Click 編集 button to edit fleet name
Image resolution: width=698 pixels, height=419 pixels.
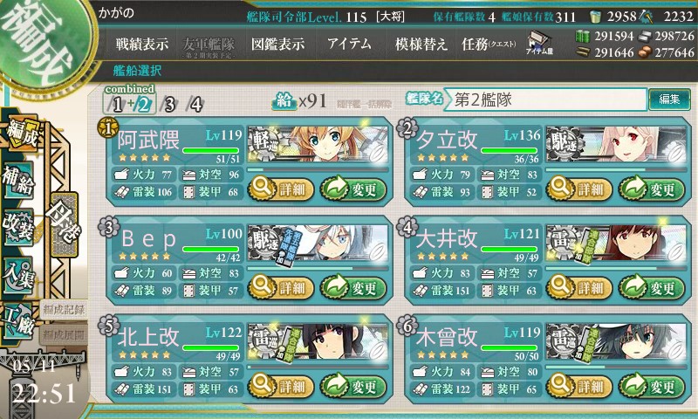pyautogui.click(x=669, y=99)
